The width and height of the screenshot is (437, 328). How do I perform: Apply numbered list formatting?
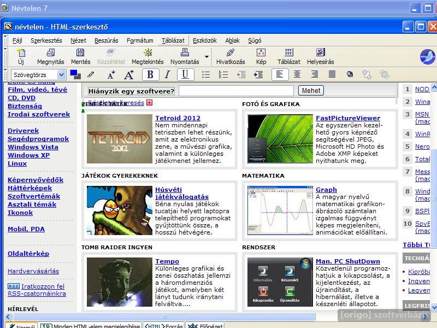(223, 74)
